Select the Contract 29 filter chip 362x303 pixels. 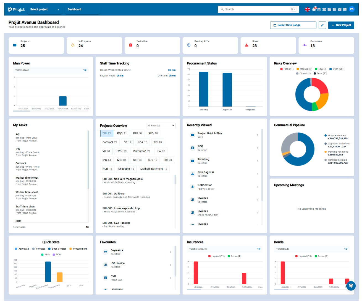pyautogui.click(x=110, y=142)
